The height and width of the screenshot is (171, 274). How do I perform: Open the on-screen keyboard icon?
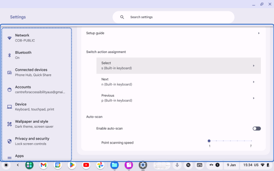[200, 165]
